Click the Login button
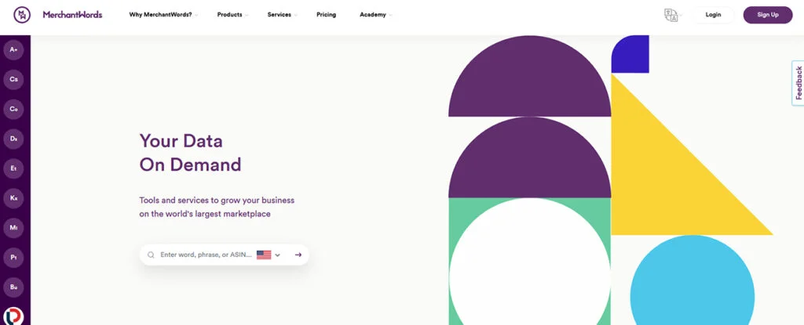The image size is (804, 325). 713,15
